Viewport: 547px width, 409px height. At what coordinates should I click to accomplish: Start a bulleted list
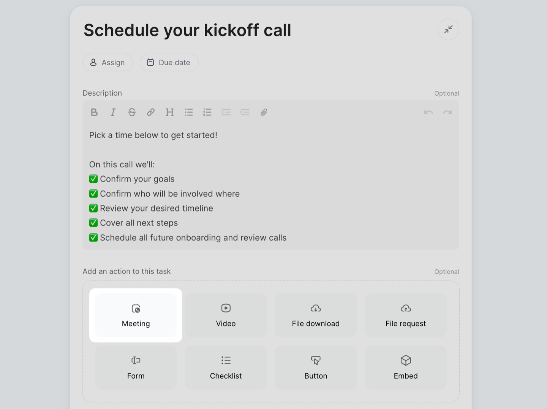click(x=189, y=112)
